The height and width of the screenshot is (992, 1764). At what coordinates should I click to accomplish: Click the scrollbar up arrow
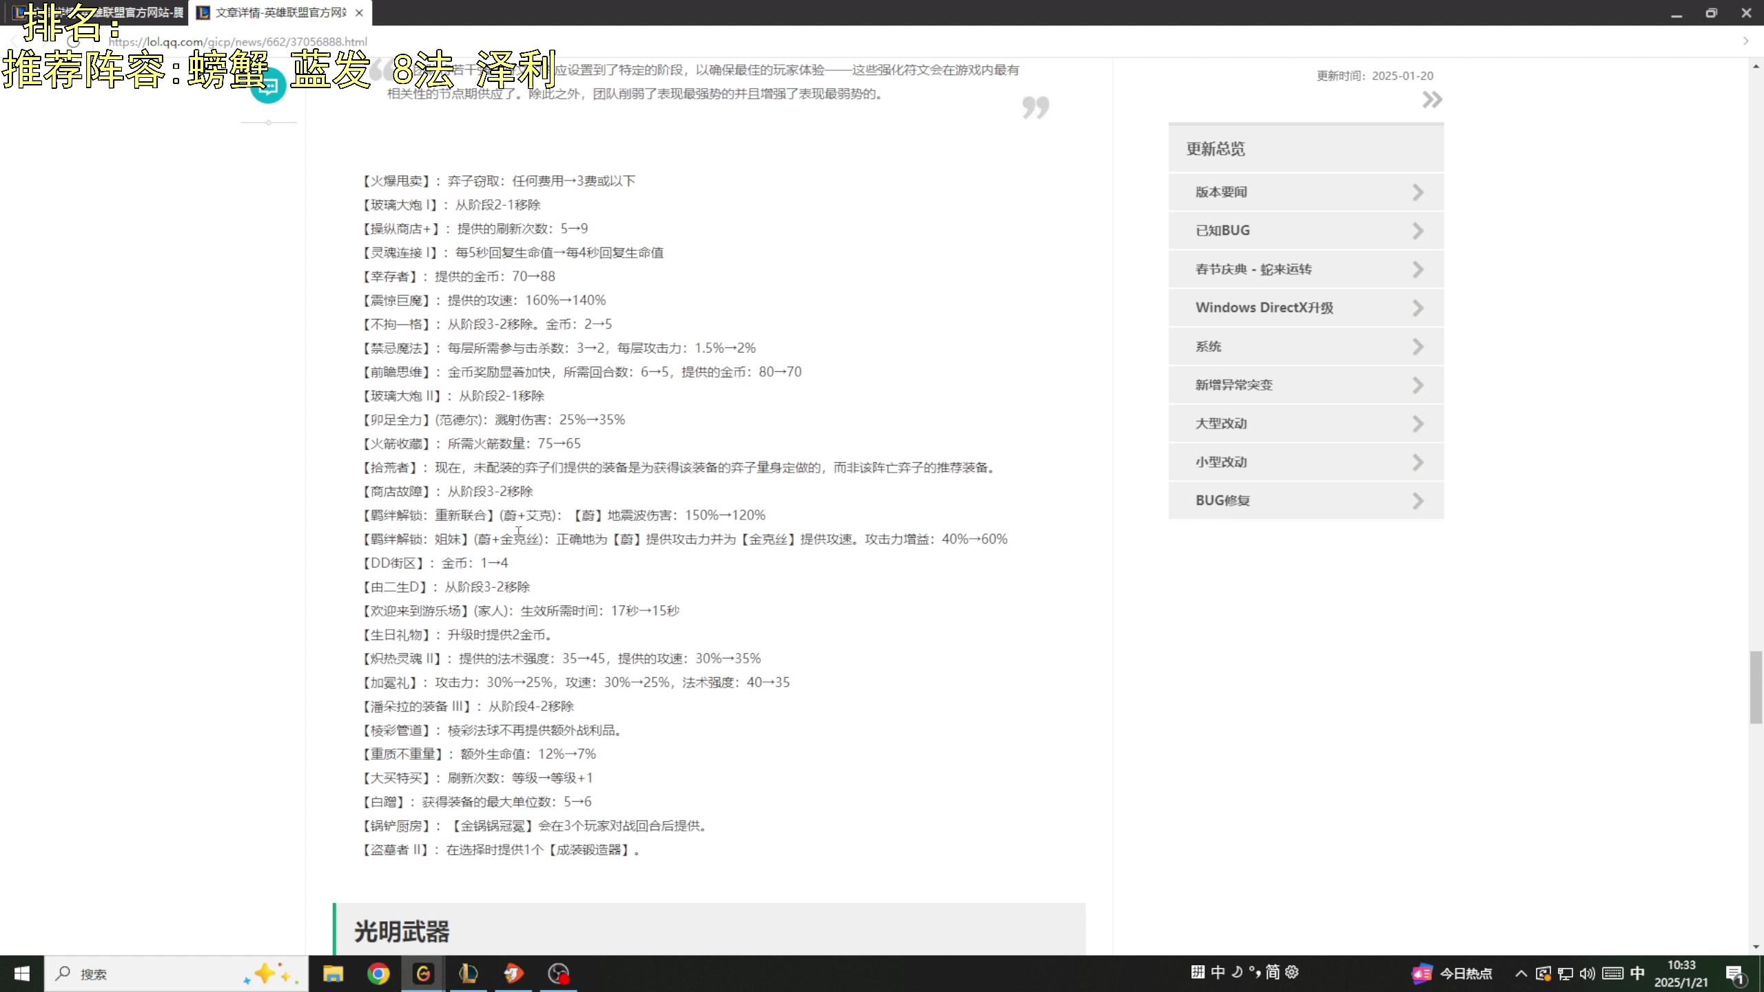(1756, 66)
